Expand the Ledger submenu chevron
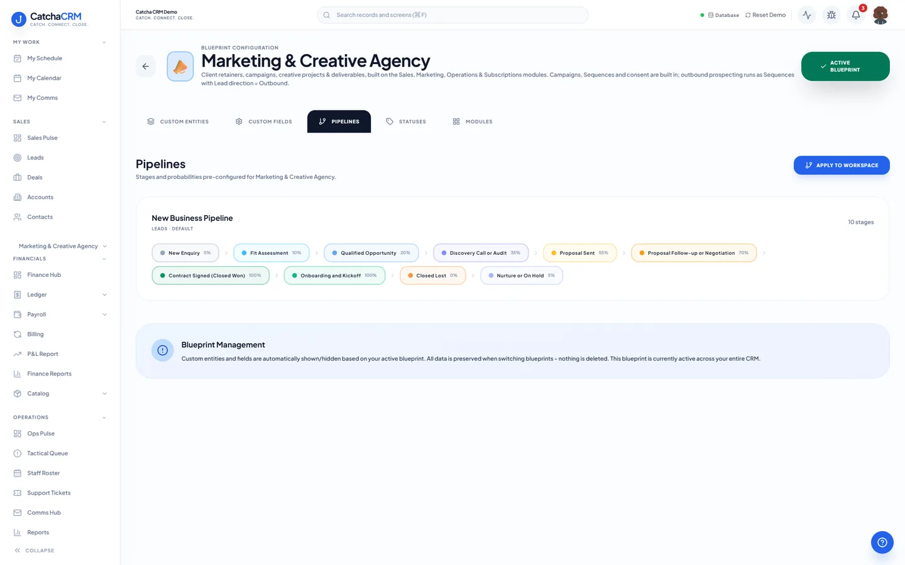 coord(104,294)
